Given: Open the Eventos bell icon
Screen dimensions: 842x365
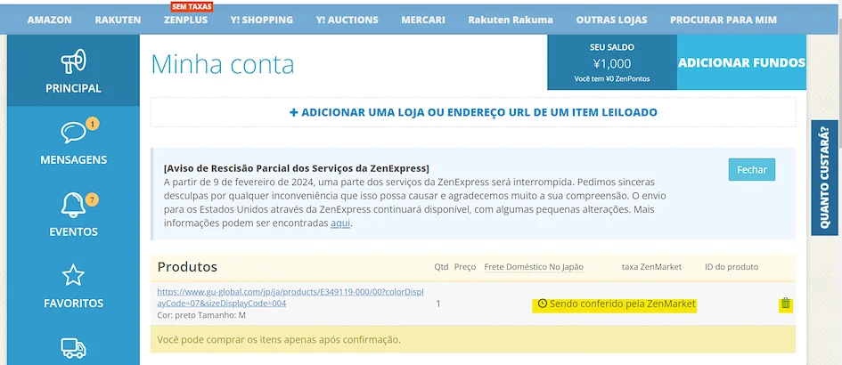Looking at the screenshot, I should 72,205.
